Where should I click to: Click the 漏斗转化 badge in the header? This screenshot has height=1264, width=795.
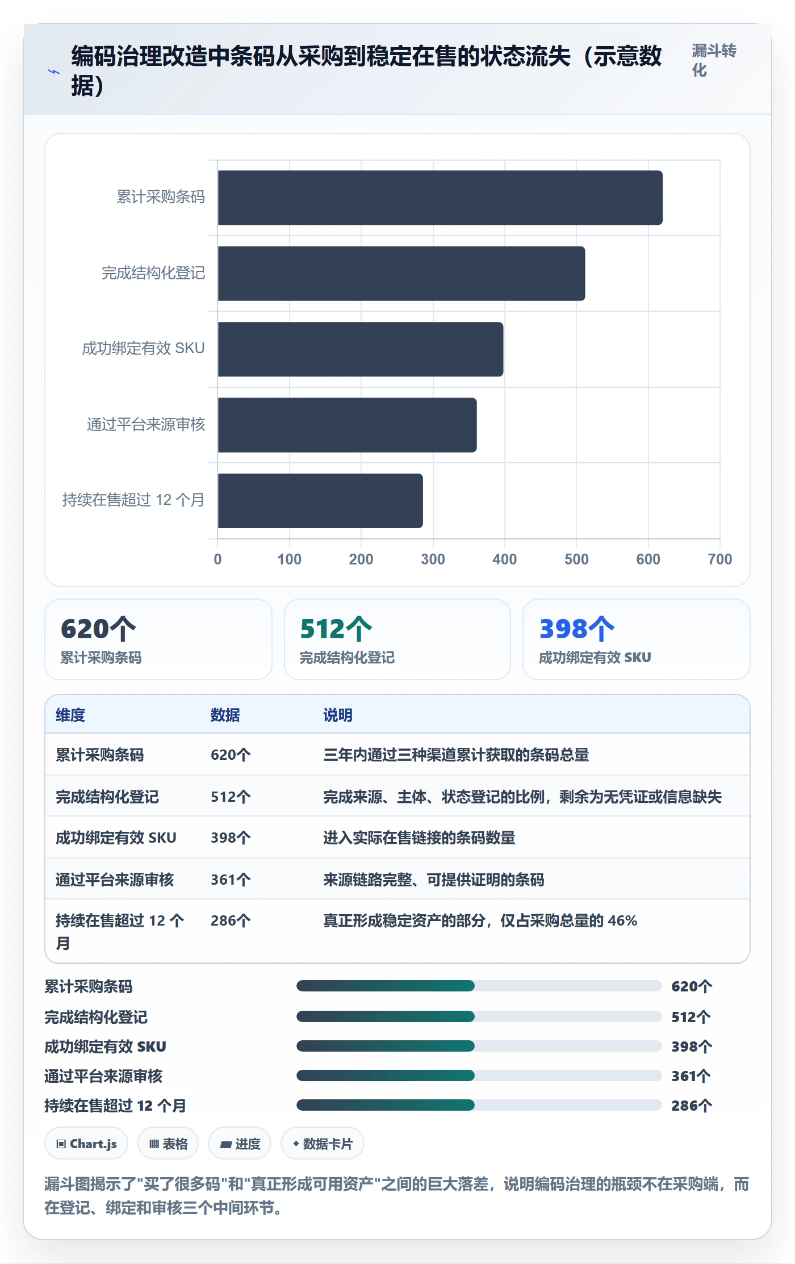[x=714, y=60]
